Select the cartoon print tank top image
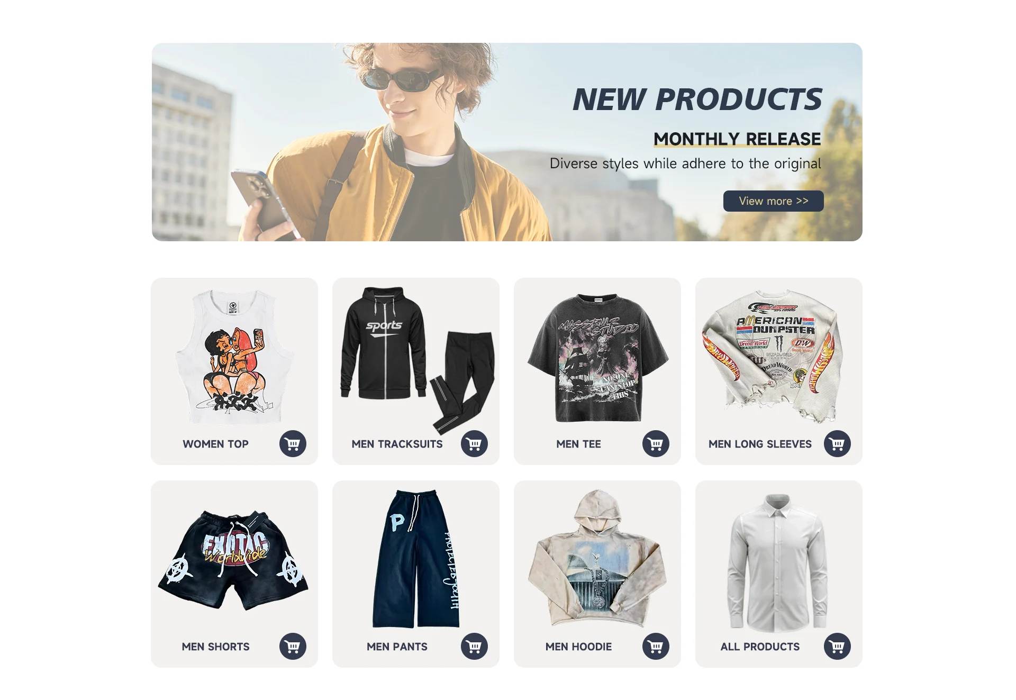 pos(234,356)
